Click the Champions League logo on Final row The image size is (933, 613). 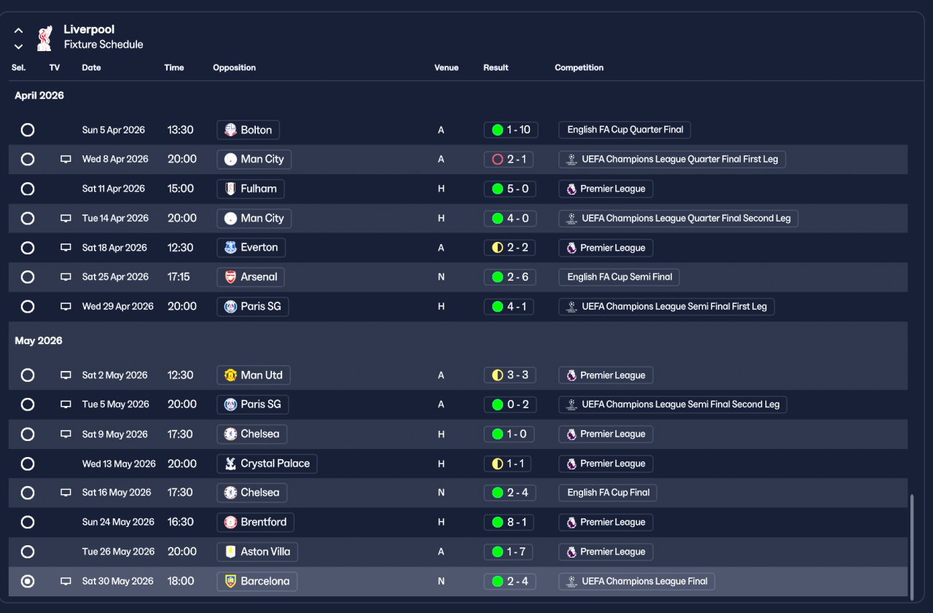tap(571, 581)
